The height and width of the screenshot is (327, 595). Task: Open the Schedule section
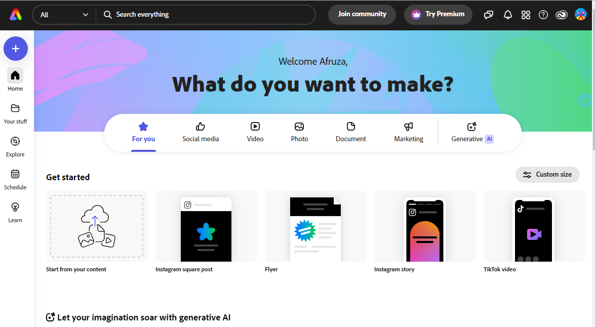coord(15,179)
